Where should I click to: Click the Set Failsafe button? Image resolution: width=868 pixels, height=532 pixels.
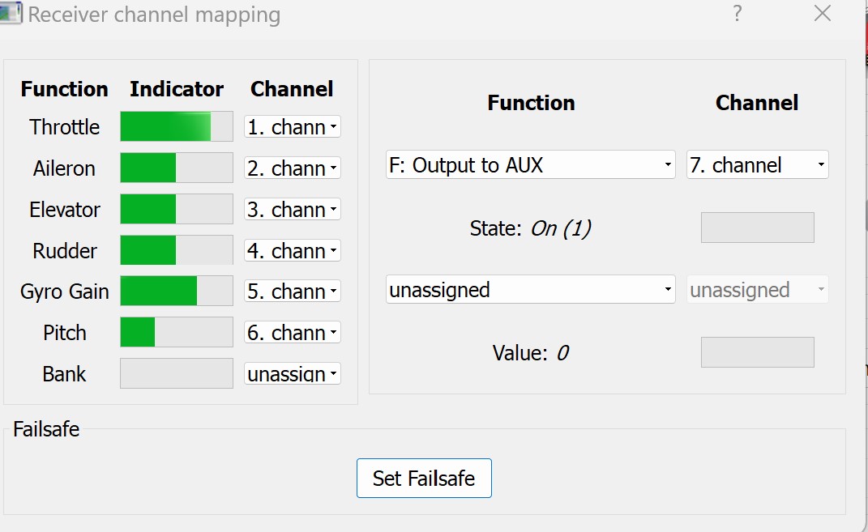click(424, 479)
